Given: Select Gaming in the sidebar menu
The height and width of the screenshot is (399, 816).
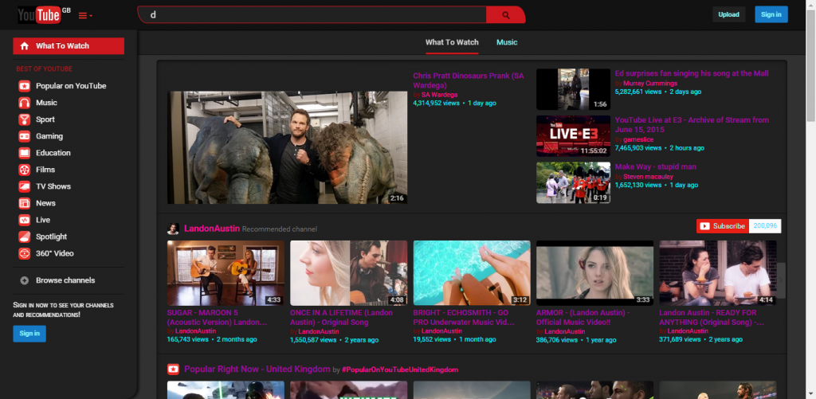Looking at the screenshot, I should [49, 136].
